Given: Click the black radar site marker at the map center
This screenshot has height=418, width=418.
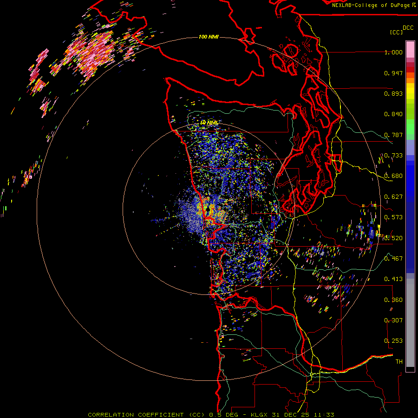Looking at the screenshot, I should [208, 210].
